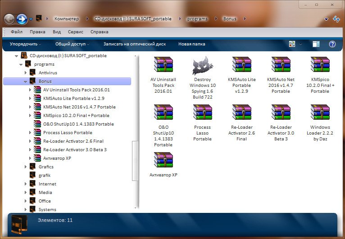
Task: Open the recent locations dropdown arrow
Action: (x=31, y=19)
